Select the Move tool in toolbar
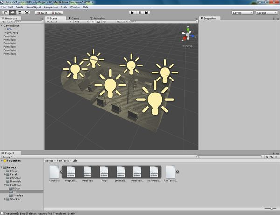 click(13, 13)
